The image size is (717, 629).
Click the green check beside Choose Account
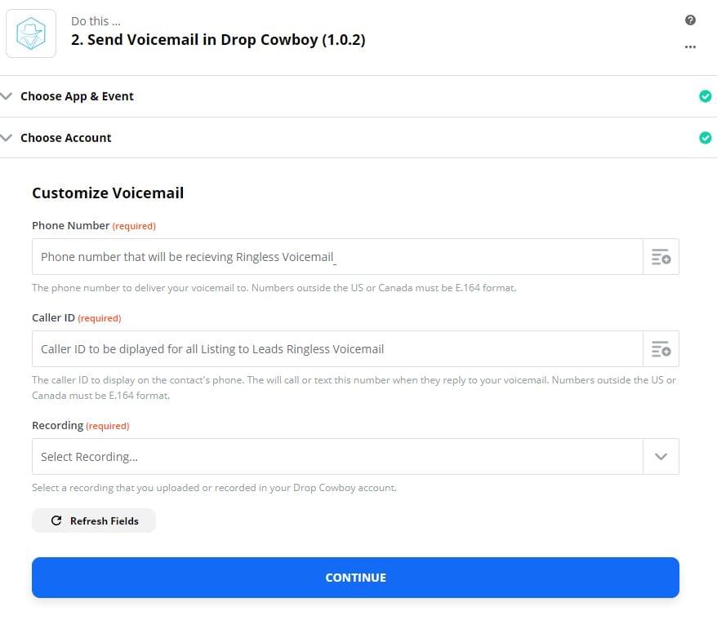(705, 138)
